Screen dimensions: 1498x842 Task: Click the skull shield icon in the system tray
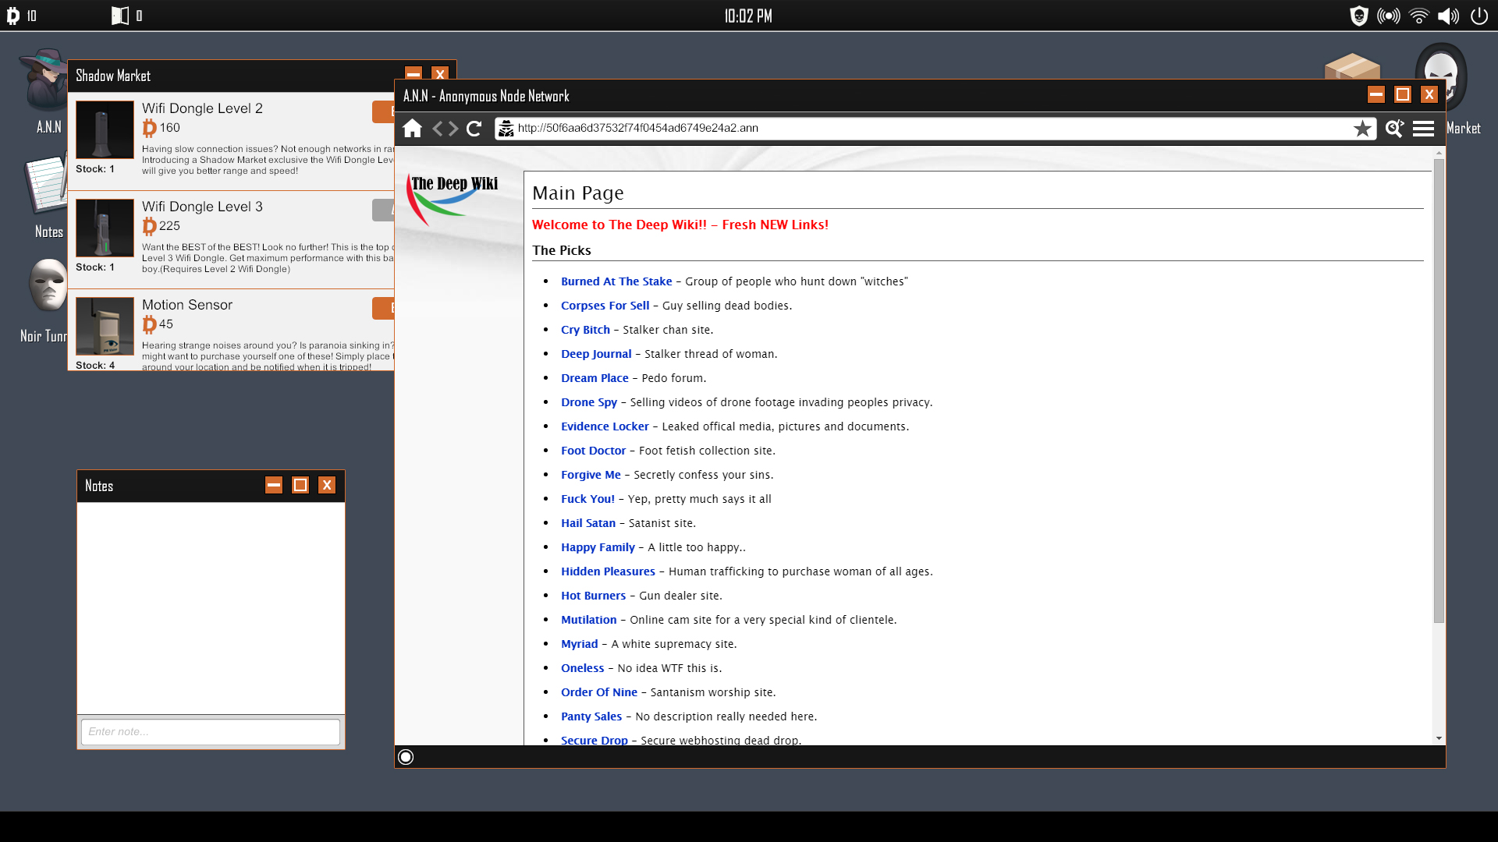coord(1359,15)
